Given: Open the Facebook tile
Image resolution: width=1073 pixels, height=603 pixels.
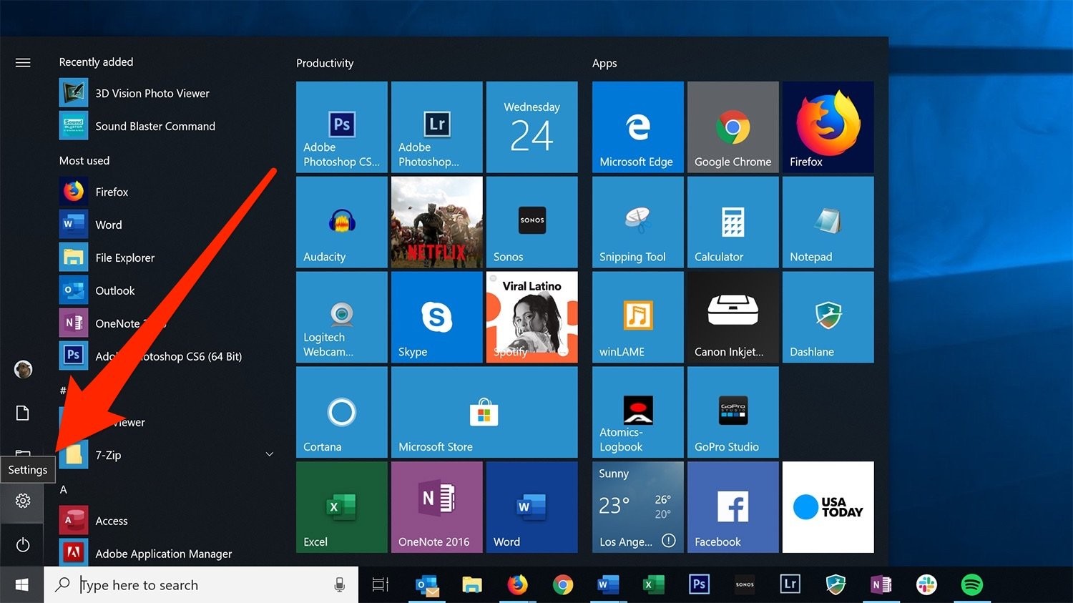Looking at the screenshot, I should pos(733,507).
